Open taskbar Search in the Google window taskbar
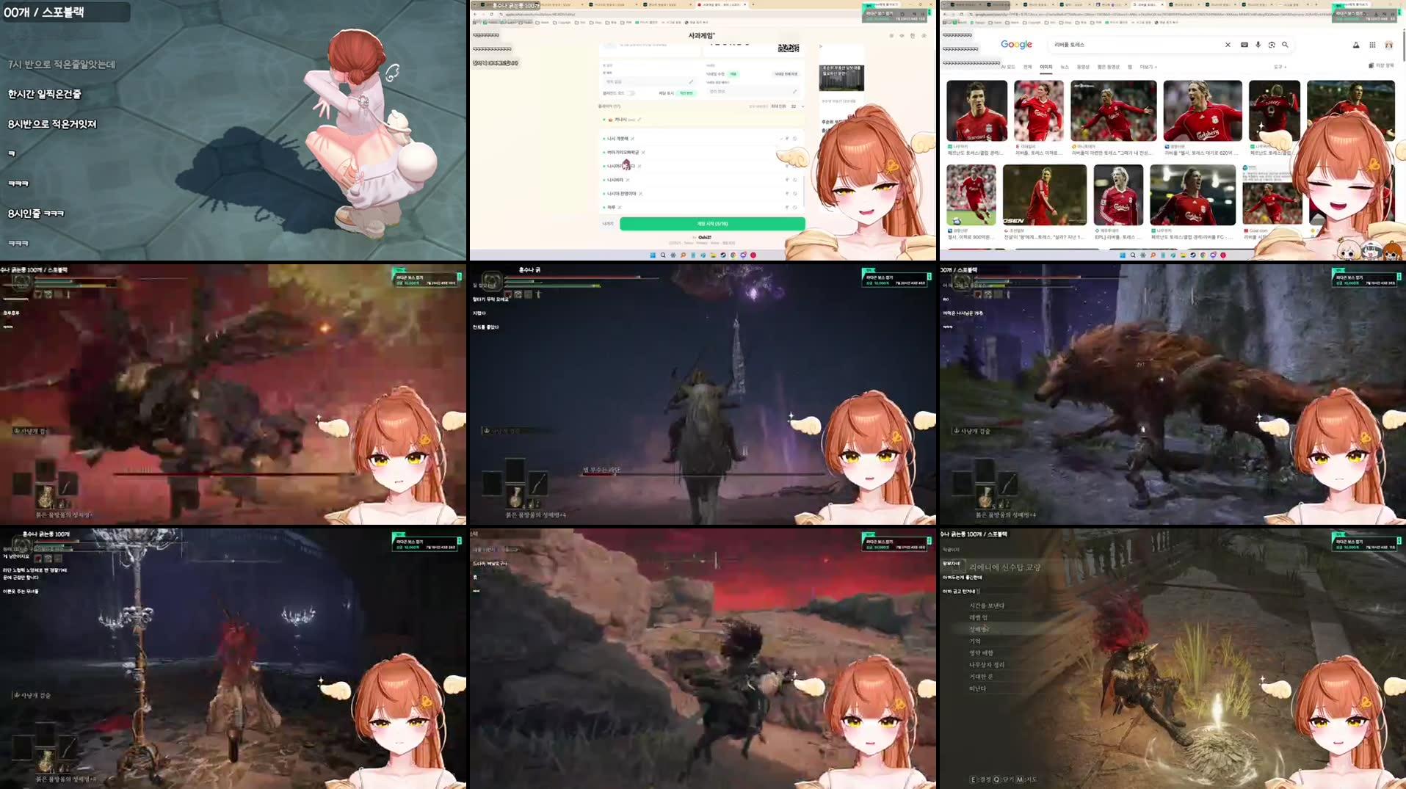 coord(1133,255)
